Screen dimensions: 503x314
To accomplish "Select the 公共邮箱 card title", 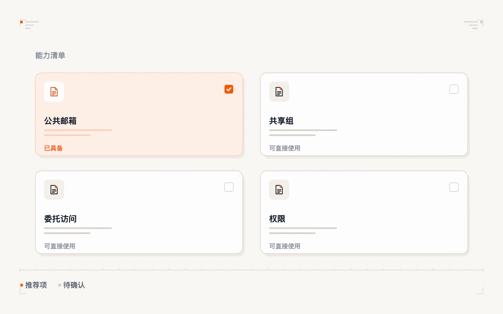I will click(60, 121).
